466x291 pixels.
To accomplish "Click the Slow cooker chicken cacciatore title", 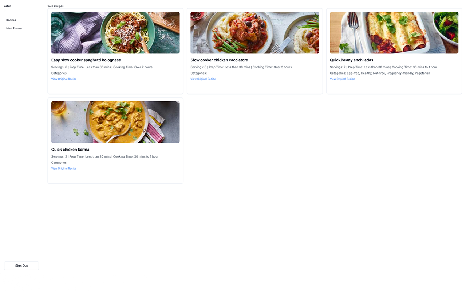I will pos(219,60).
